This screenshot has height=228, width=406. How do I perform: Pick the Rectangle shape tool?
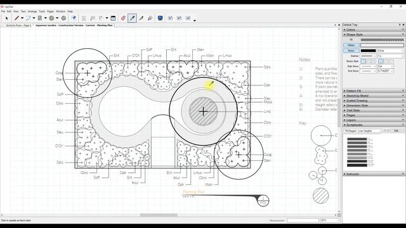(39, 18)
